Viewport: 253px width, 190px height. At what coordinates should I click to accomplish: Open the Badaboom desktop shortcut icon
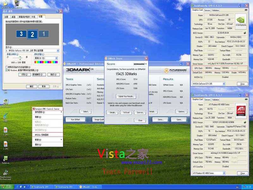pos(6,160)
